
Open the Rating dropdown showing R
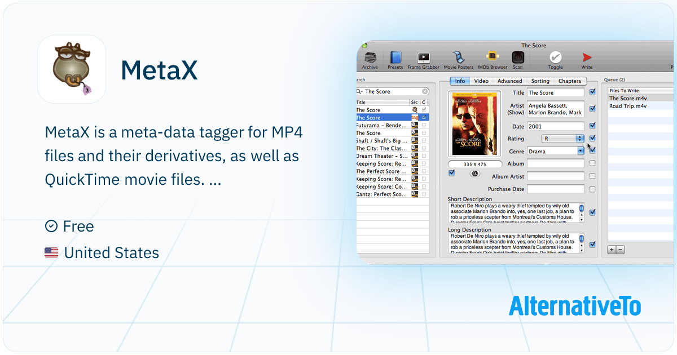point(562,138)
